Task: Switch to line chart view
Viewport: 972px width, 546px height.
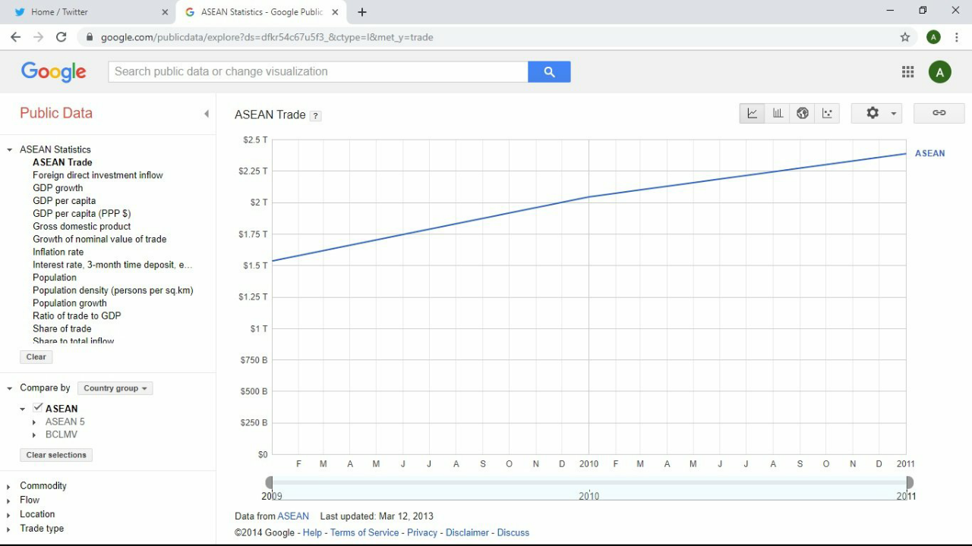Action: point(753,113)
